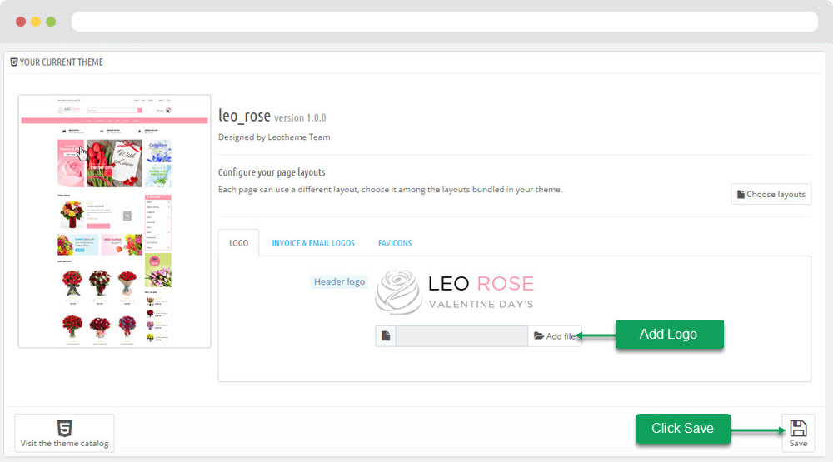Switch to the Invoice & Email Logos tab
This screenshot has width=833, height=462.
(x=313, y=243)
